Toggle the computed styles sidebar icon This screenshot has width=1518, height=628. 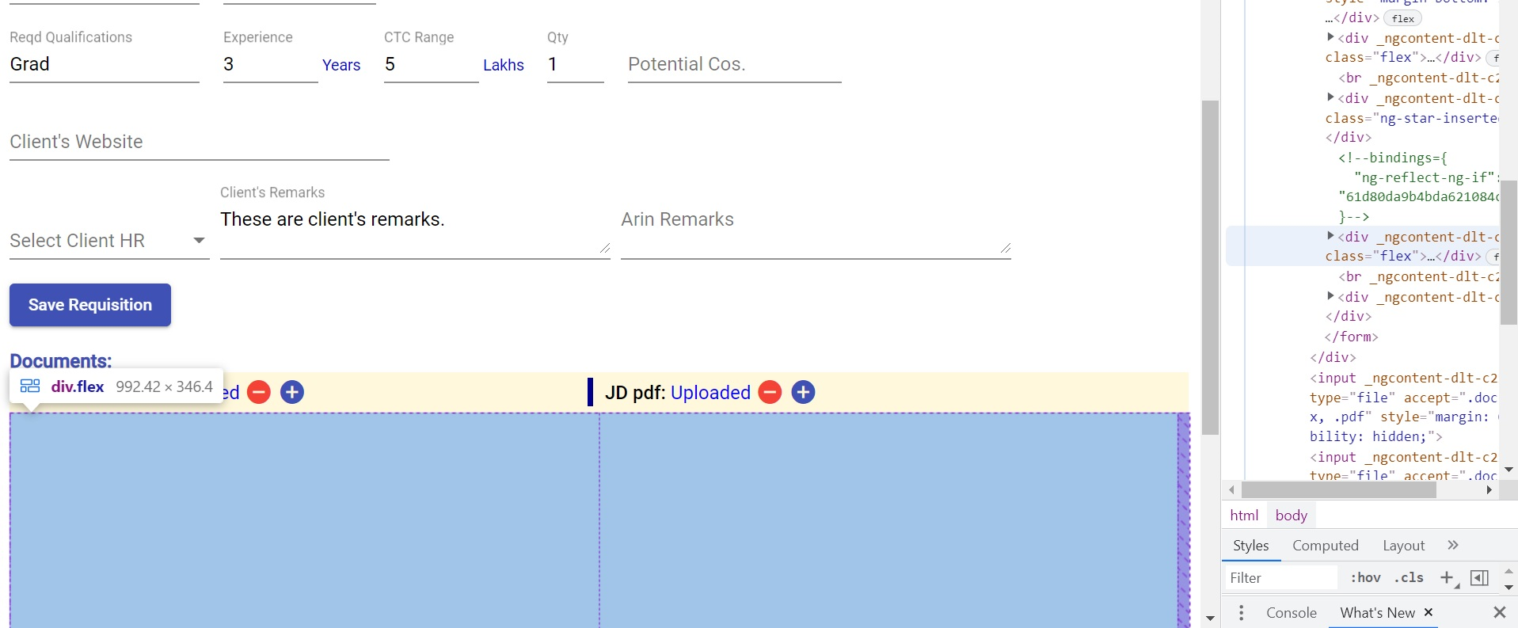(x=1478, y=577)
